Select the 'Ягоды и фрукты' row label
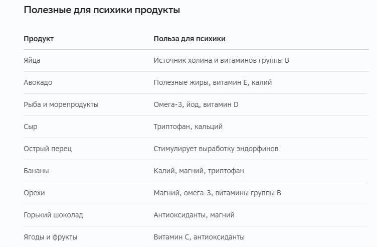This screenshot has height=247, width=377. (51, 237)
